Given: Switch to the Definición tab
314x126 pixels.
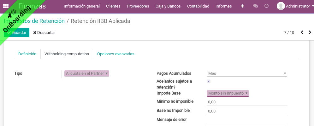Looking at the screenshot, I should (27, 54).
